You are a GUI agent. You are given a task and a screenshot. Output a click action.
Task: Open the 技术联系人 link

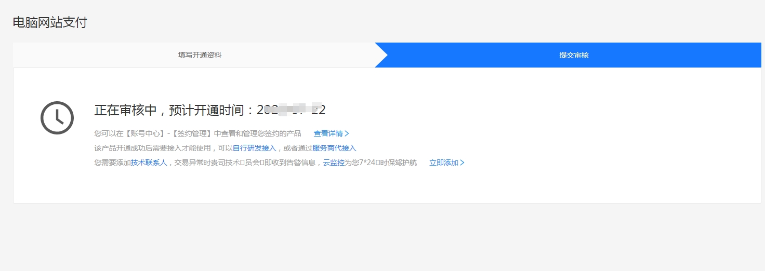click(149, 162)
